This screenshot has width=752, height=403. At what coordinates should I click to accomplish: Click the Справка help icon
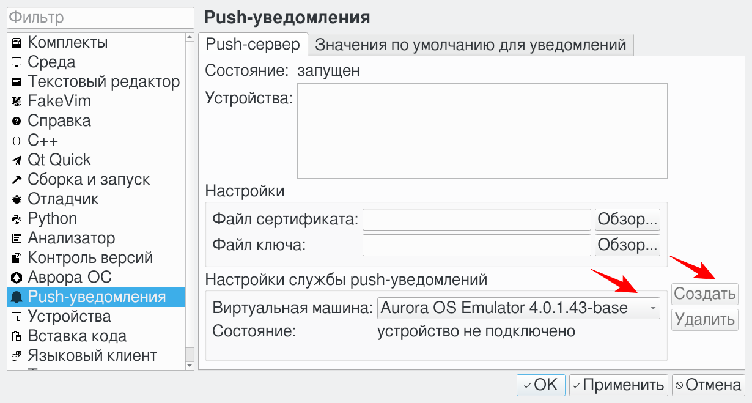pyautogui.click(x=17, y=121)
